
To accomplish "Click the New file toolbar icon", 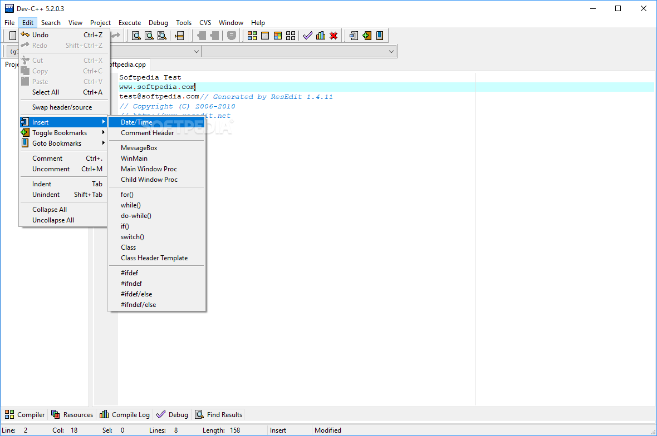I will pyautogui.click(x=13, y=36).
